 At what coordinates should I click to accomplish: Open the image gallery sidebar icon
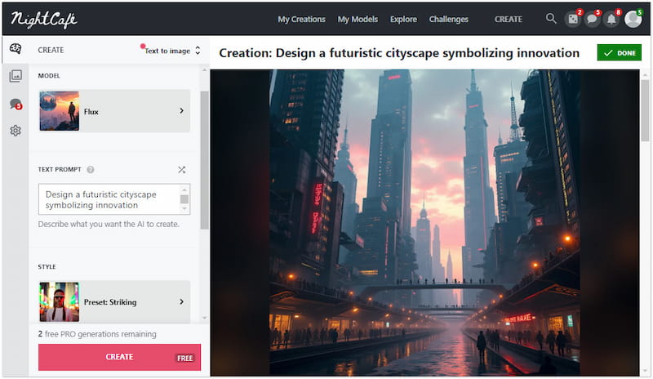pos(15,77)
